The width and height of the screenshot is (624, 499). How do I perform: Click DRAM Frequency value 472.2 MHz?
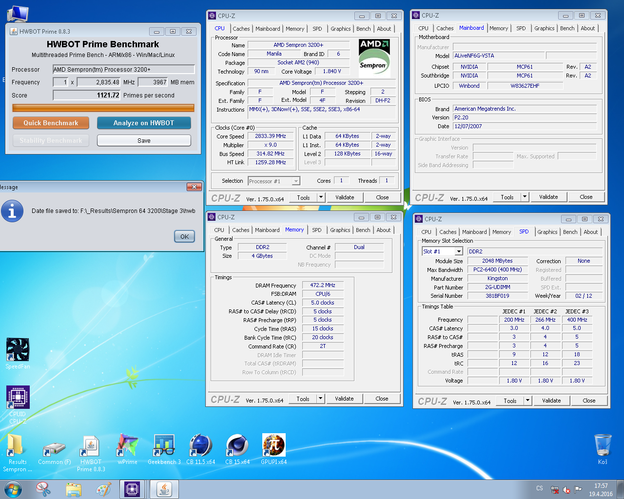(x=323, y=285)
